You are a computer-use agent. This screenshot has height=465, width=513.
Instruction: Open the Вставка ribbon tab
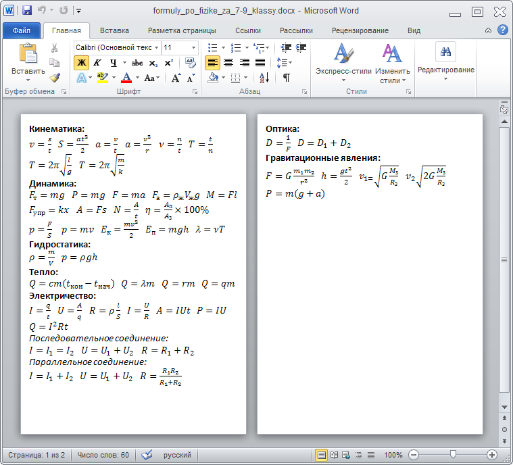[114, 30]
